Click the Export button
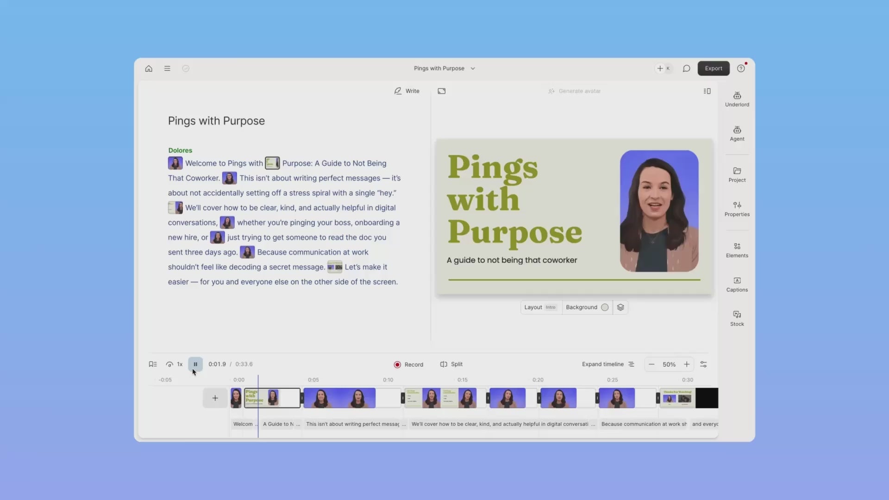The height and width of the screenshot is (500, 889). click(x=713, y=69)
